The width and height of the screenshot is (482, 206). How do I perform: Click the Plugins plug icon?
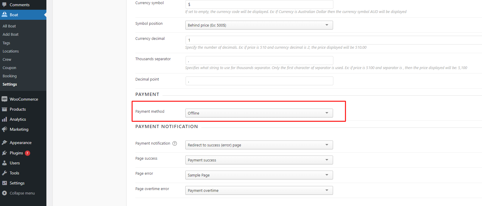(4, 153)
